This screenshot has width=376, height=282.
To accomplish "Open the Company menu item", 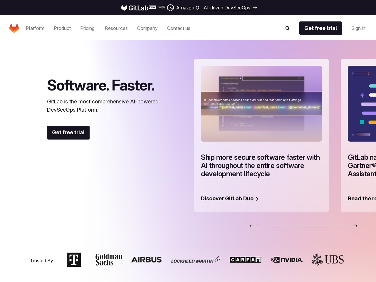I will [147, 28].
